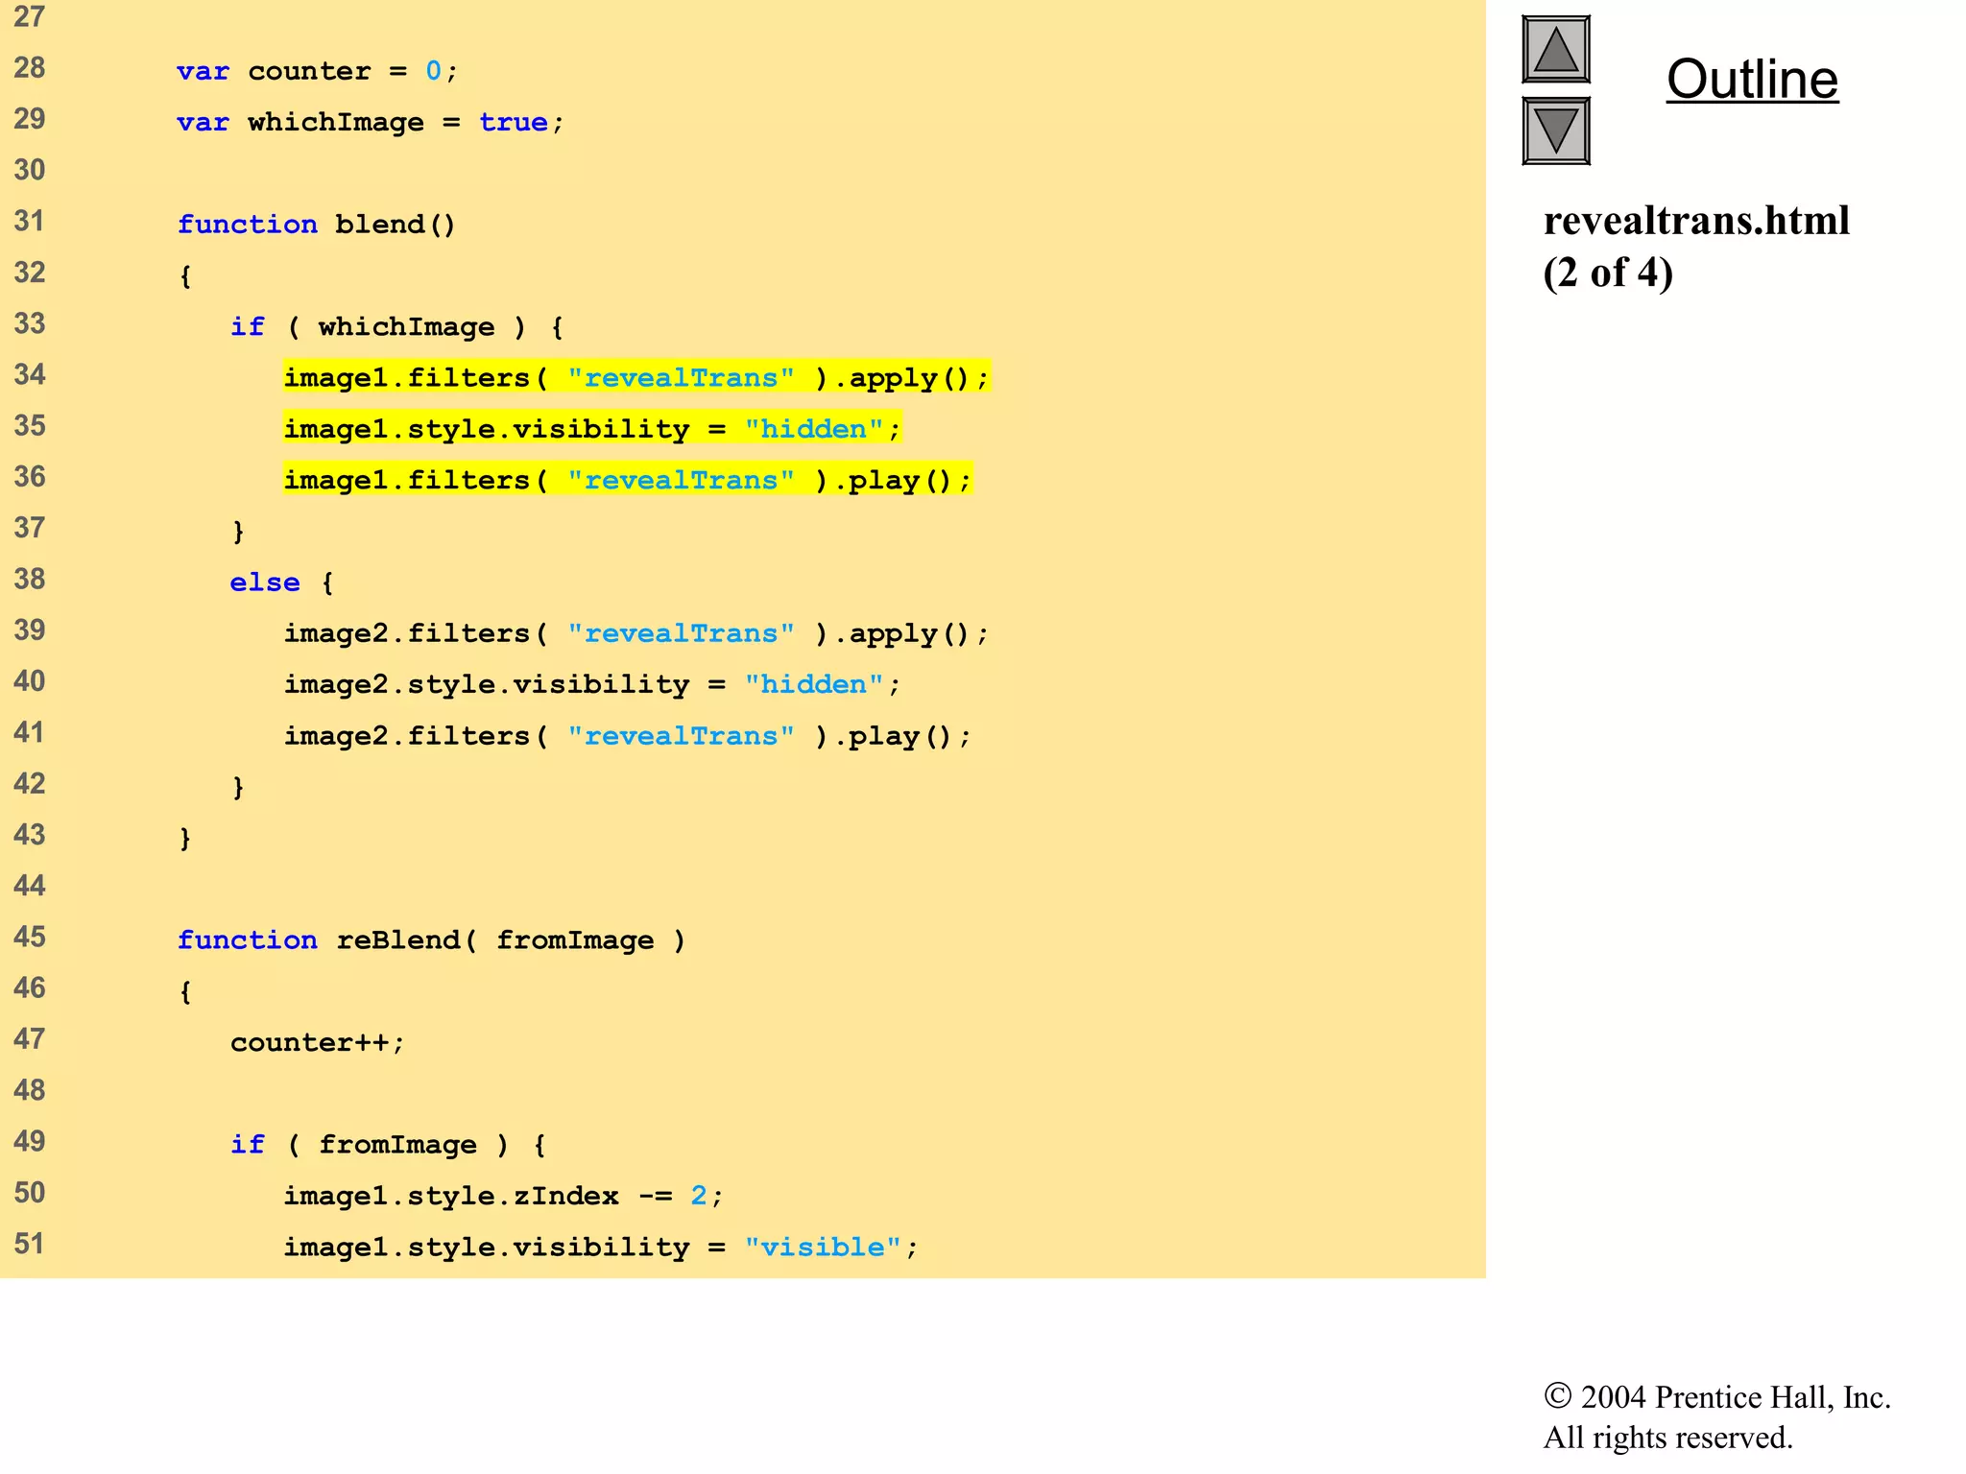Image resolution: width=1966 pixels, height=1474 pixels.
Task: Open the Outline link
Action: click(x=1752, y=79)
